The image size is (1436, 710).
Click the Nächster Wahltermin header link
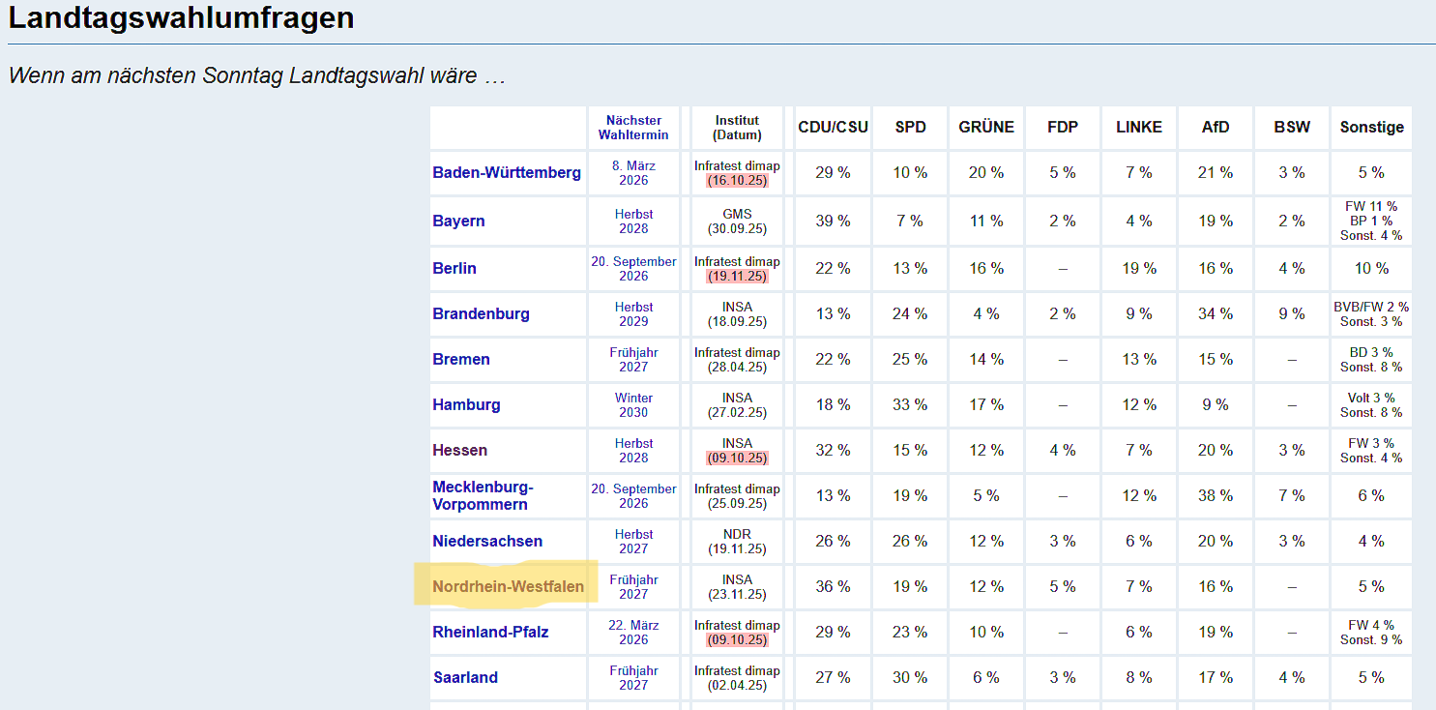[x=633, y=128]
